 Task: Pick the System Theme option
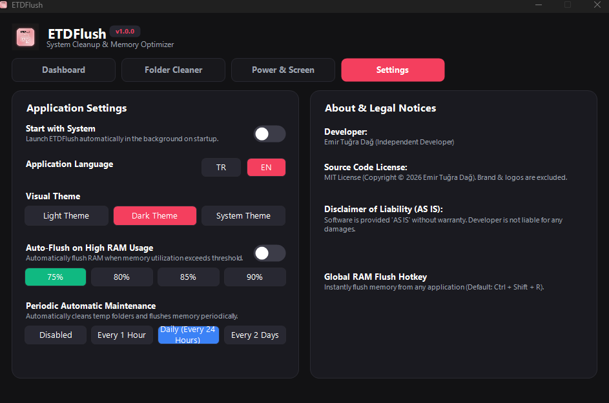point(243,215)
